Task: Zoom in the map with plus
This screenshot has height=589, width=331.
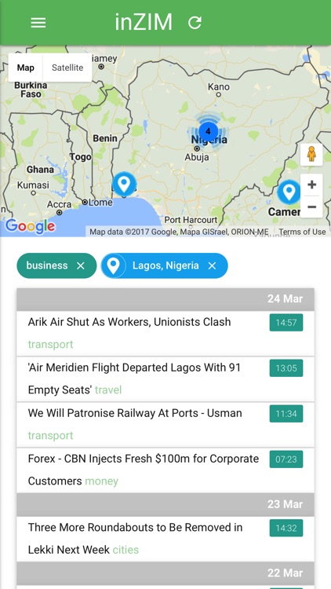Action: (311, 185)
